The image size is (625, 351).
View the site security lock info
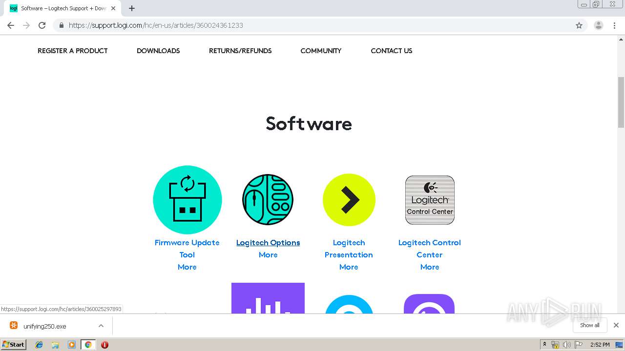pyautogui.click(x=61, y=25)
